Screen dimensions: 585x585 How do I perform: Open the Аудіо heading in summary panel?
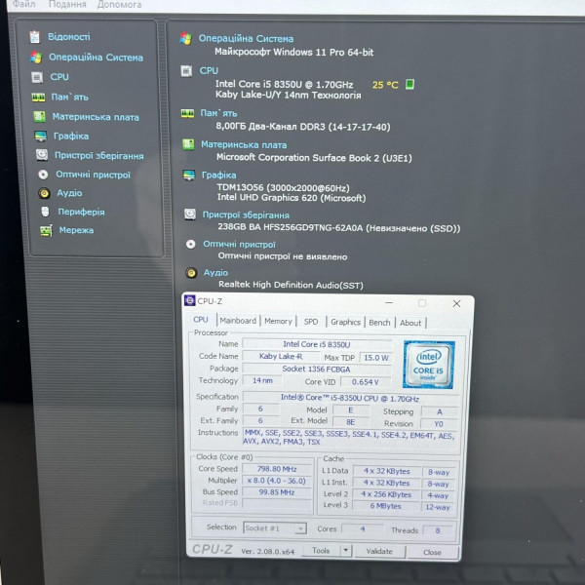(215, 273)
